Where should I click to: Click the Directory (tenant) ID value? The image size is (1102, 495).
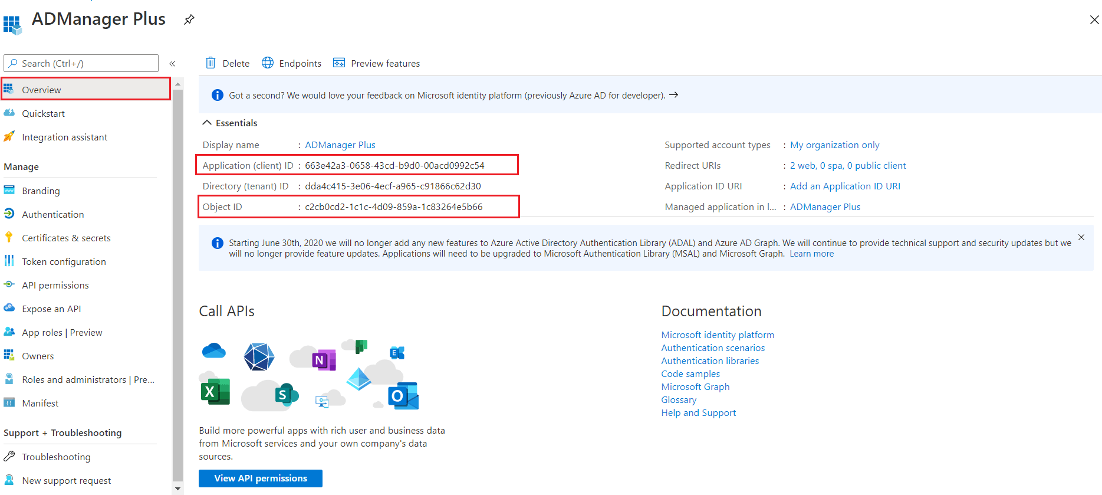[393, 186]
